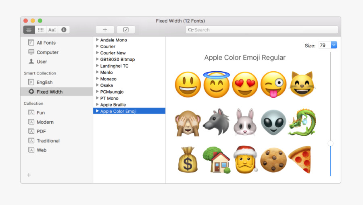Click the rabbit face emoji
Viewport: 363px width, 205px height.
tap(245, 122)
